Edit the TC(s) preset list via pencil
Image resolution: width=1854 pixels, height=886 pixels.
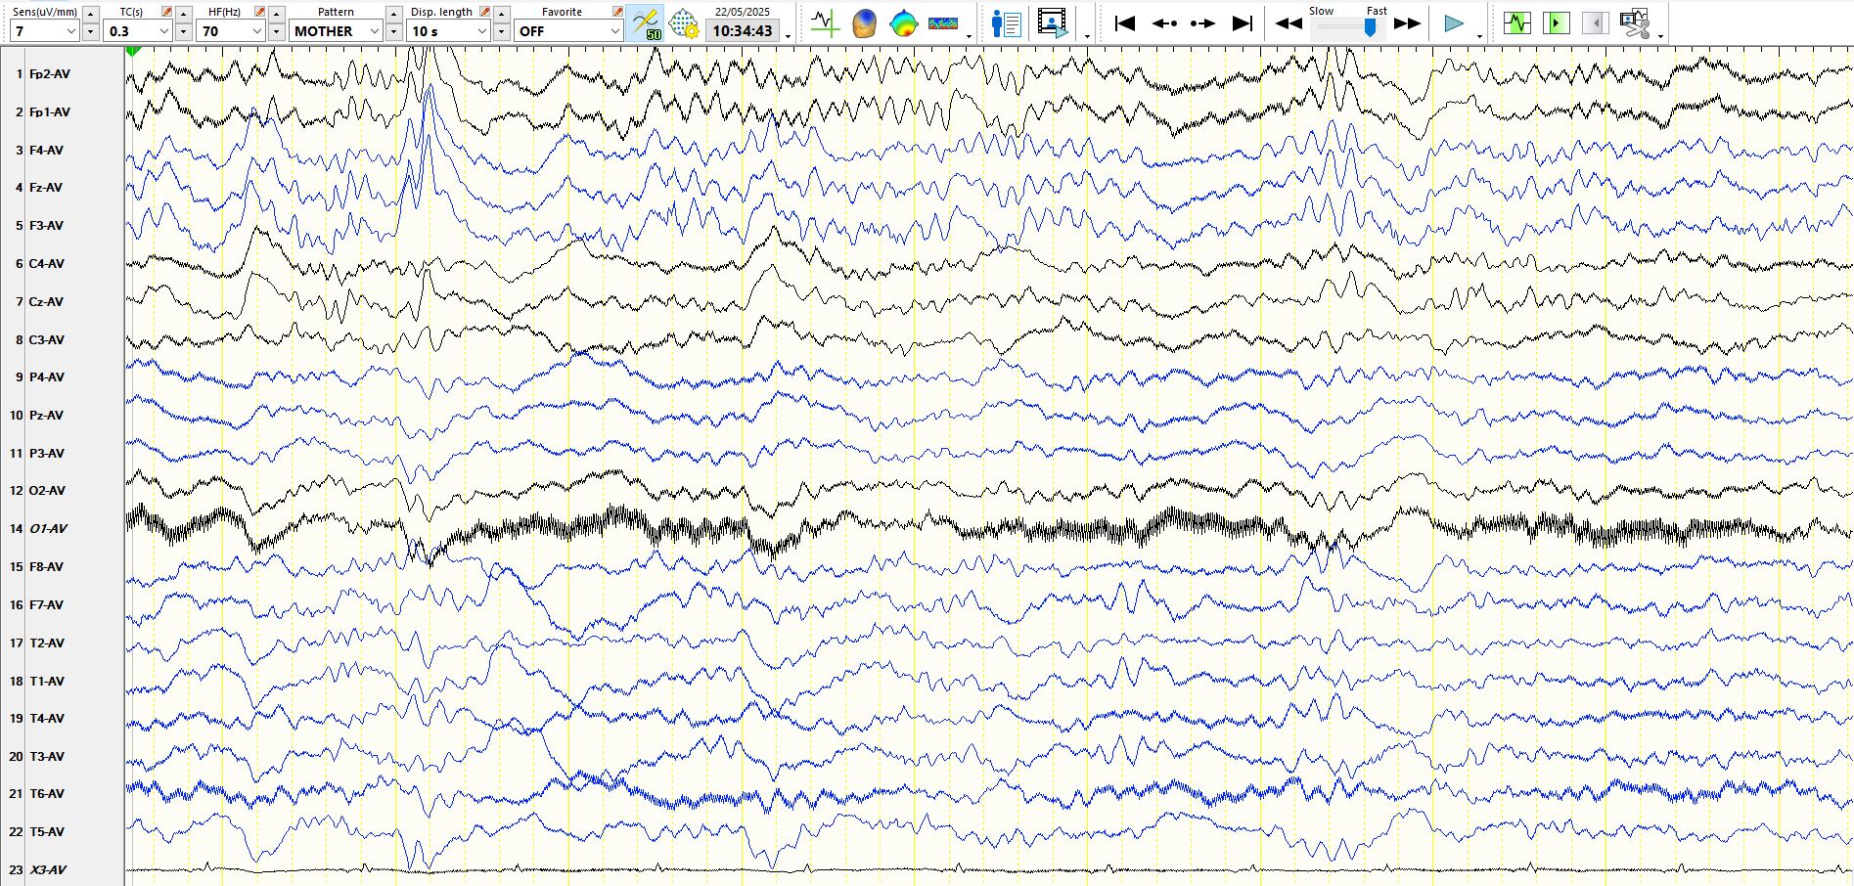tap(166, 12)
